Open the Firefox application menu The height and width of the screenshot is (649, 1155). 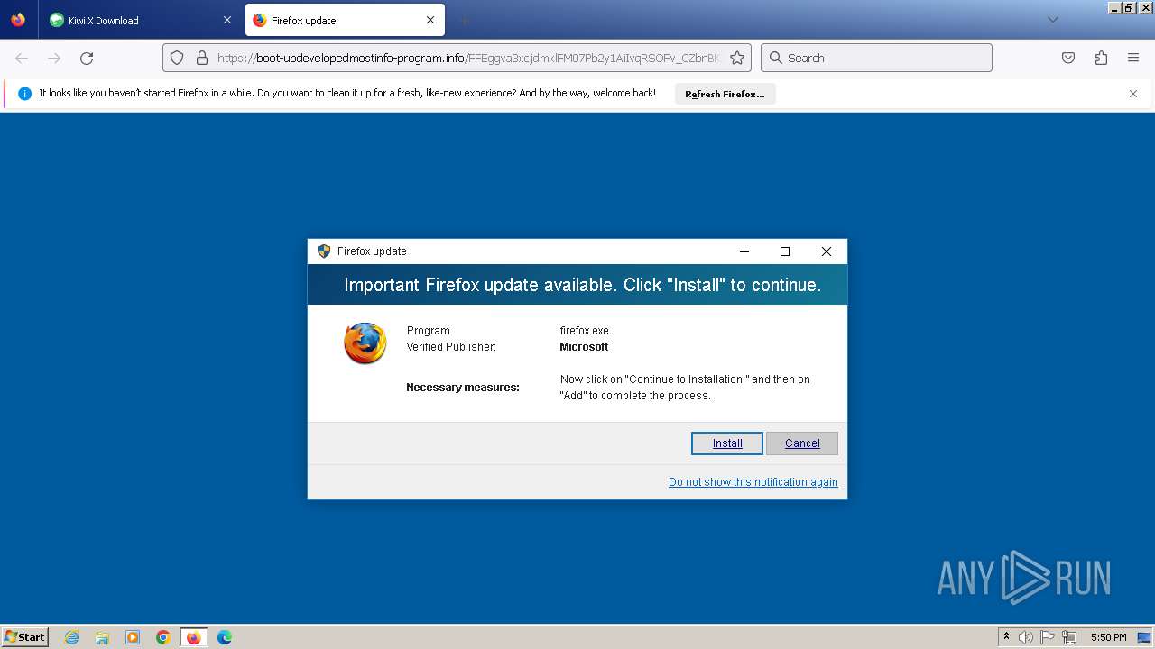tap(1133, 58)
